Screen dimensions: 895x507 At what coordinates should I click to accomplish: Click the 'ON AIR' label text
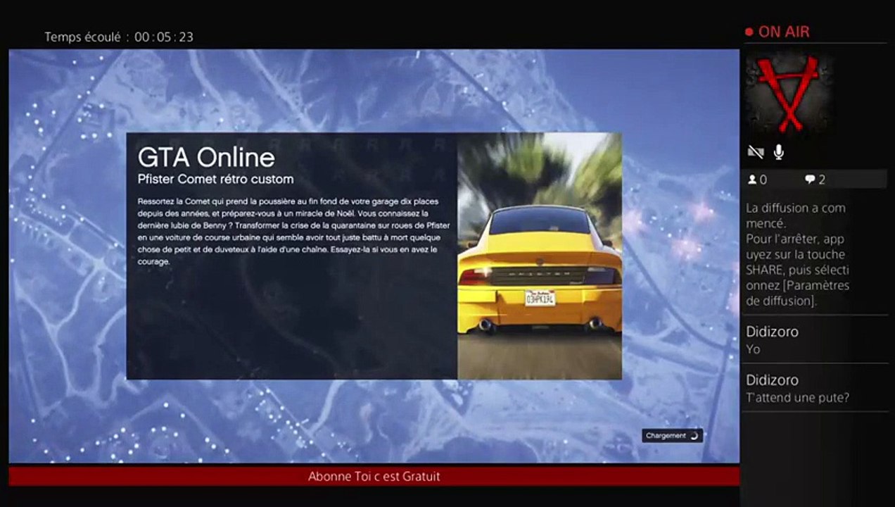tap(784, 32)
